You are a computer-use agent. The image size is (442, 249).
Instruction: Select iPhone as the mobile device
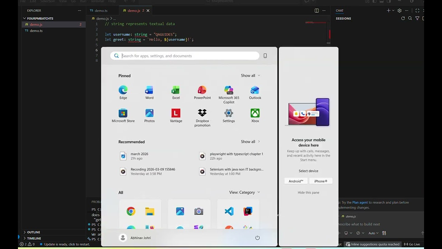(321, 181)
